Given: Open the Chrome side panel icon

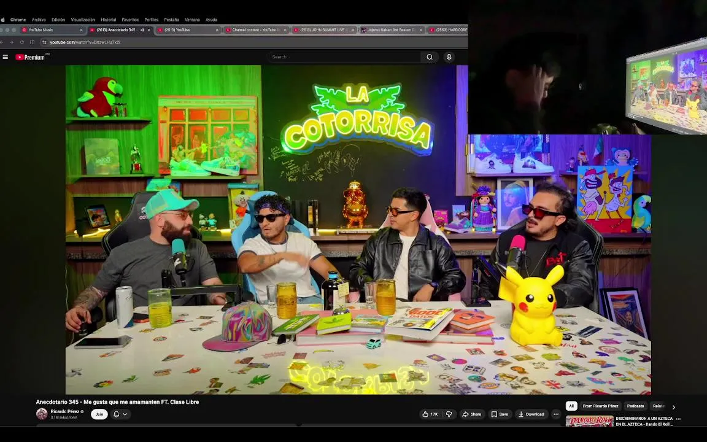Looking at the screenshot, I should click(32, 42).
